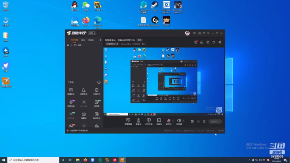Click the stream preview area
The height and width of the screenshot is (163, 290).
(164, 82)
